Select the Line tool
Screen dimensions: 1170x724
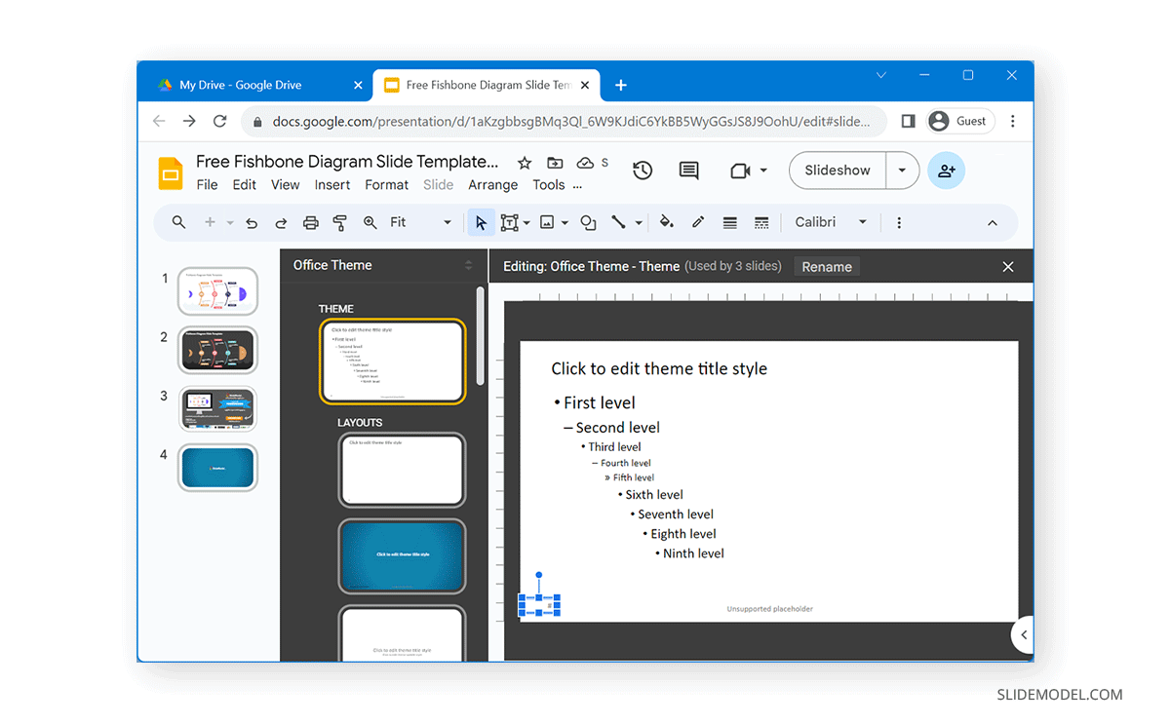coord(621,222)
